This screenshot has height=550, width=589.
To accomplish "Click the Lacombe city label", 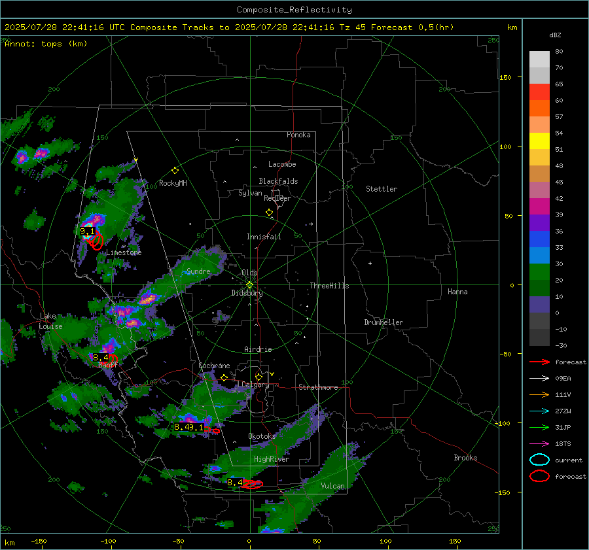I will point(282,164).
